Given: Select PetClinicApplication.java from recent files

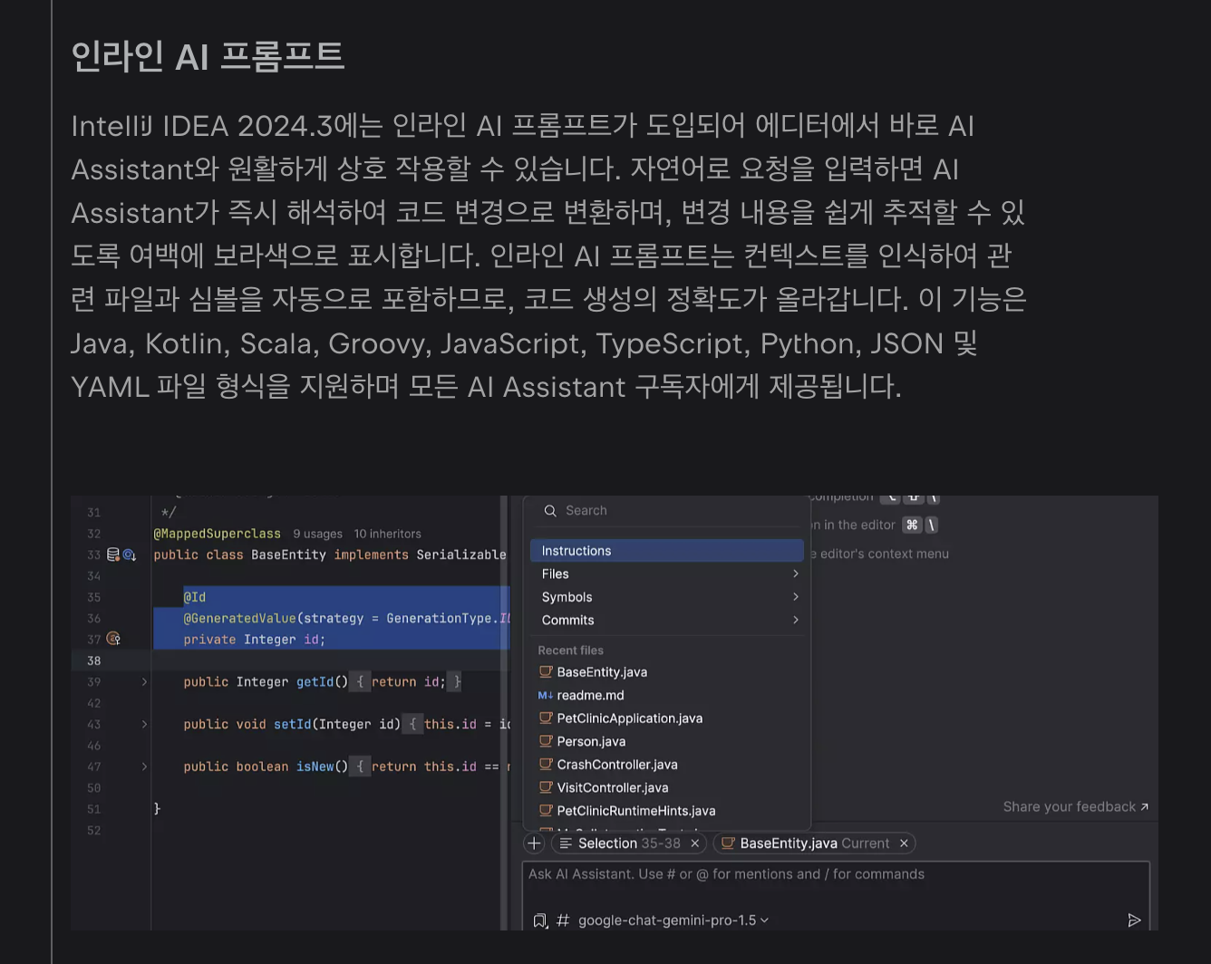Looking at the screenshot, I should click(667, 718).
